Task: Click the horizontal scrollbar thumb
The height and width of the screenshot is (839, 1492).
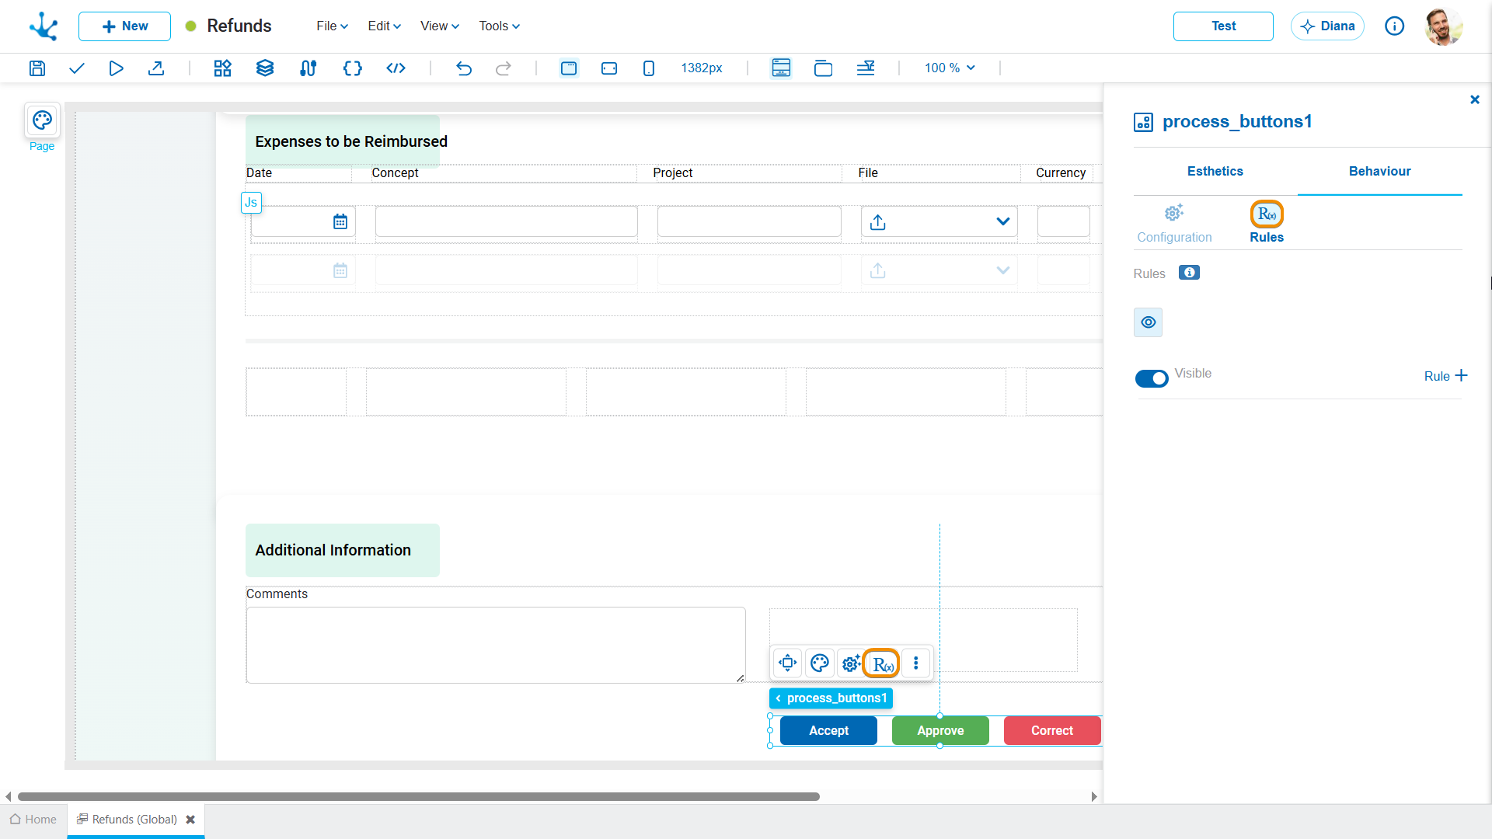Action: 418,796
